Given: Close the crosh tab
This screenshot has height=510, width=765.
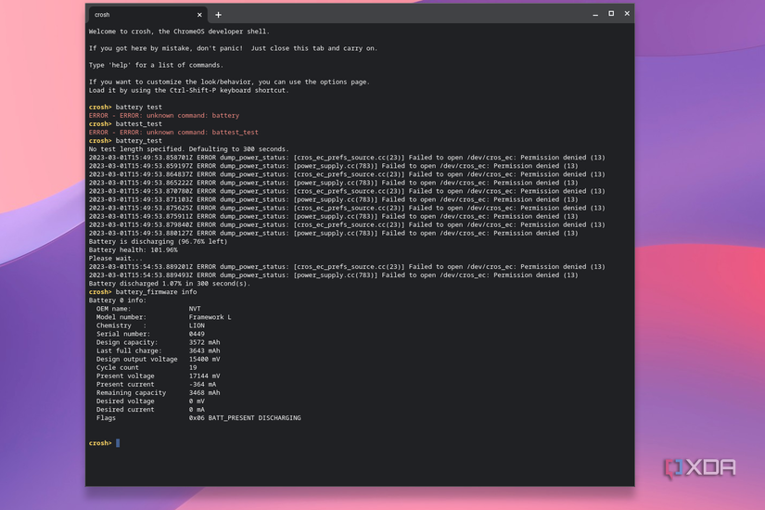Looking at the screenshot, I should click(199, 15).
